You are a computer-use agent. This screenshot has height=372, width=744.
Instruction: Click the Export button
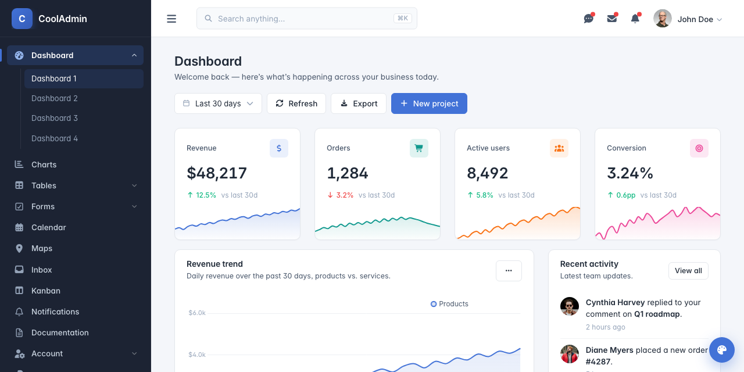[359, 103]
